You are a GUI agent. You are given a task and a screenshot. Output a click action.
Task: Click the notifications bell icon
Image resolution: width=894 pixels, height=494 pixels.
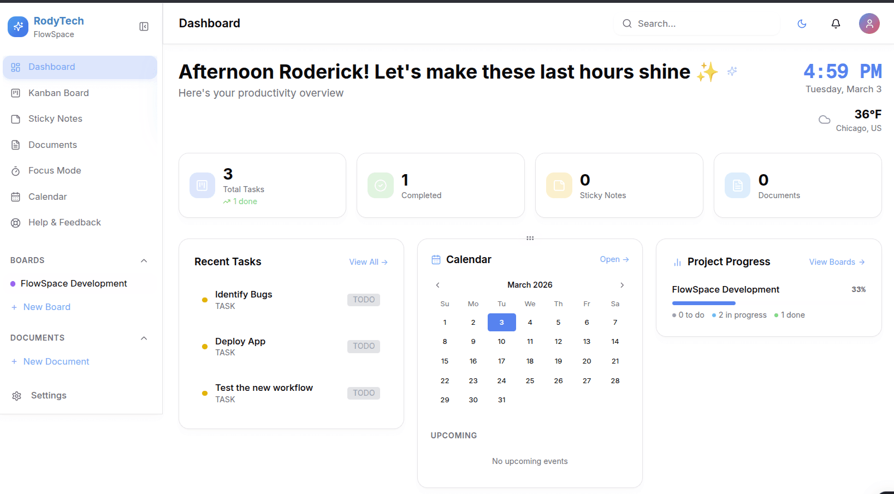click(x=836, y=23)
